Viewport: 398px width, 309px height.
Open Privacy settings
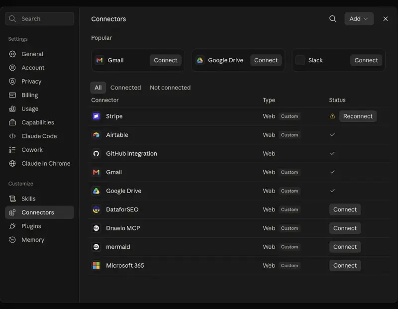coord(40,82)
